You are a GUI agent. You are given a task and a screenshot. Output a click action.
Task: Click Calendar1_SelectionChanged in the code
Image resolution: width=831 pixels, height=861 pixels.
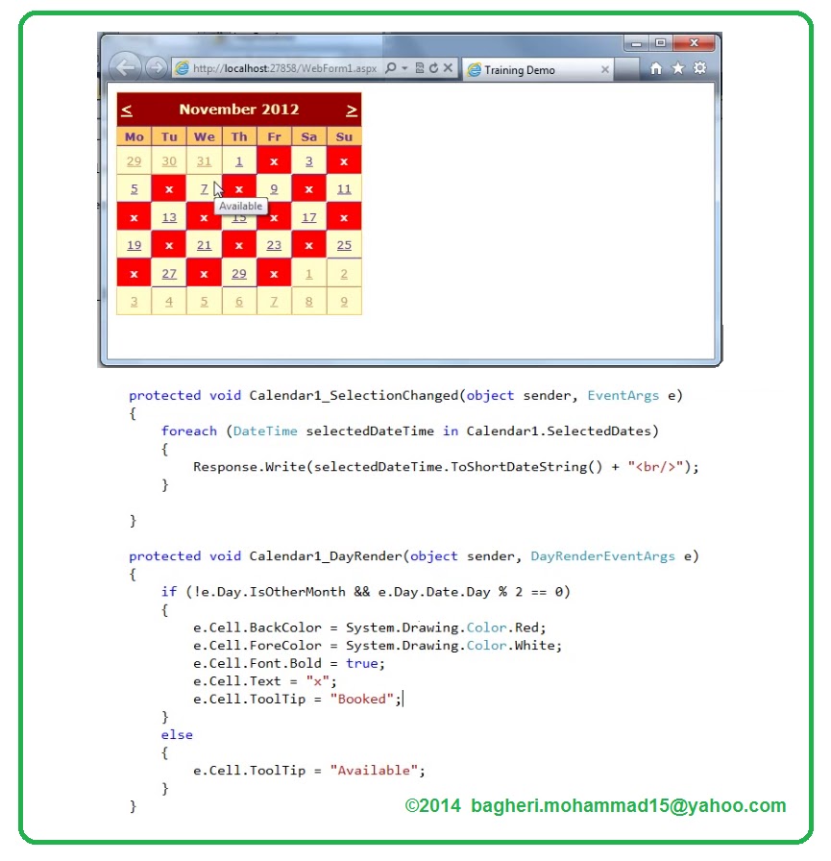point(354,395)
